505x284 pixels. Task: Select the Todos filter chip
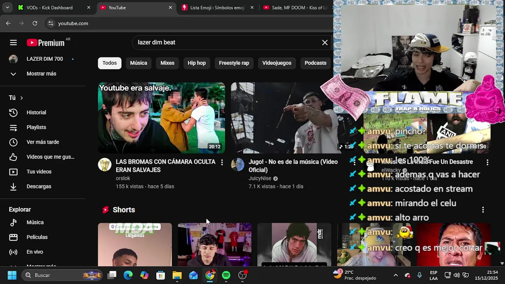(110, 63)
